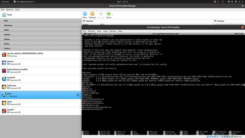
Task: Open the system menu power icon
Action: (x=239, y=2)
